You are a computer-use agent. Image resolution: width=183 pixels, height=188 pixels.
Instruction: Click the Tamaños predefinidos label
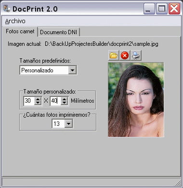pyautogui.click(x=45, y=61)
